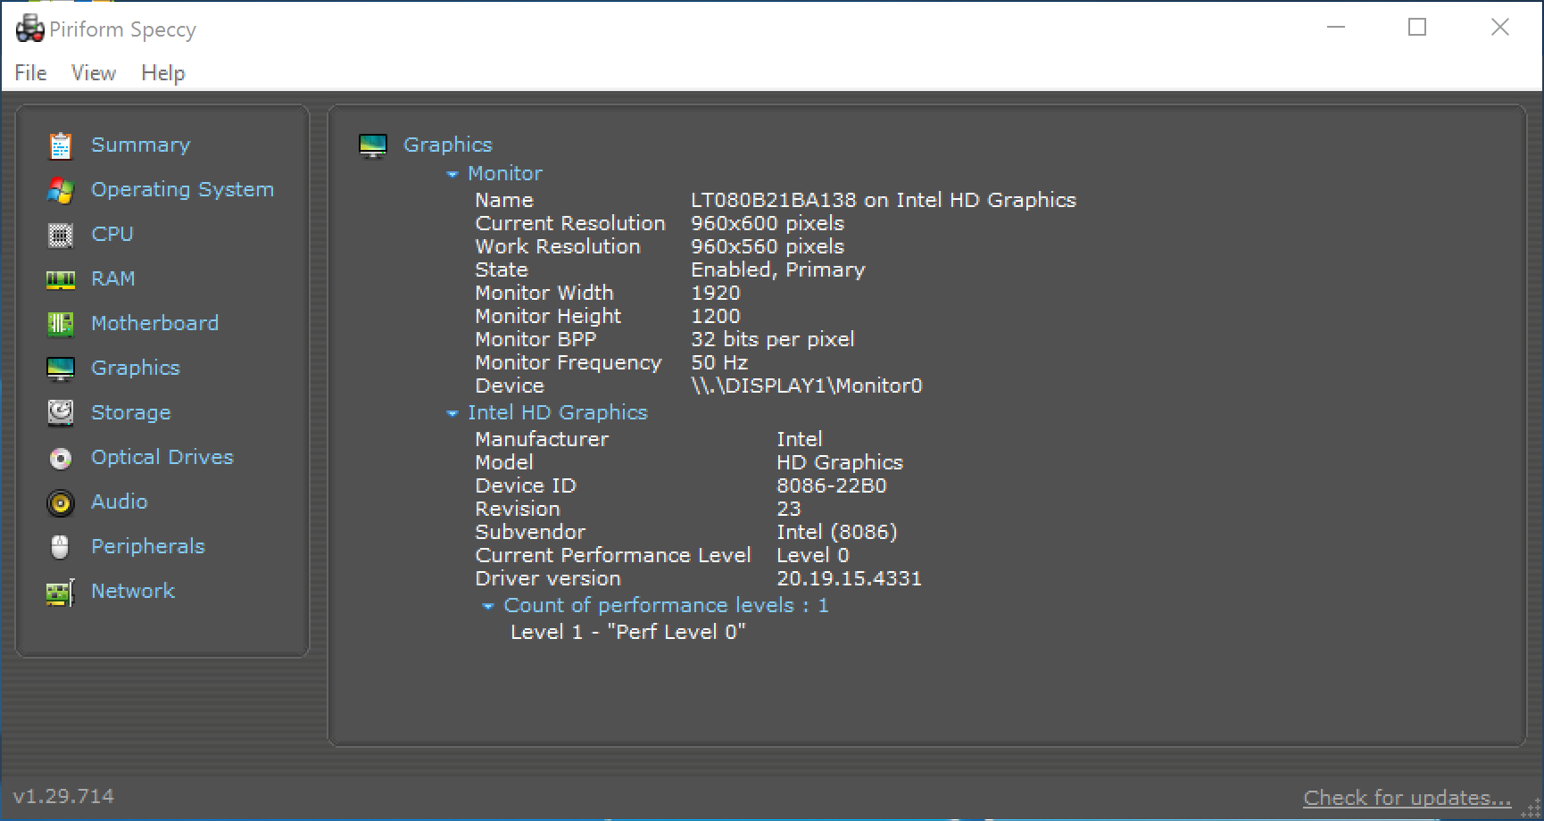Select the Motherboard circuit icon
The width and height of the screenshot is (1544, 821).
60,324
